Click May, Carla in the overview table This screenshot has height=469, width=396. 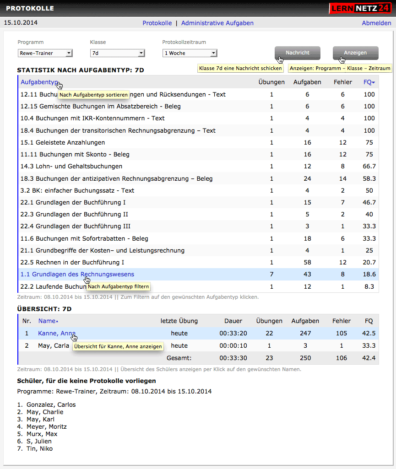pyautogui.click(x=54, y=345)
